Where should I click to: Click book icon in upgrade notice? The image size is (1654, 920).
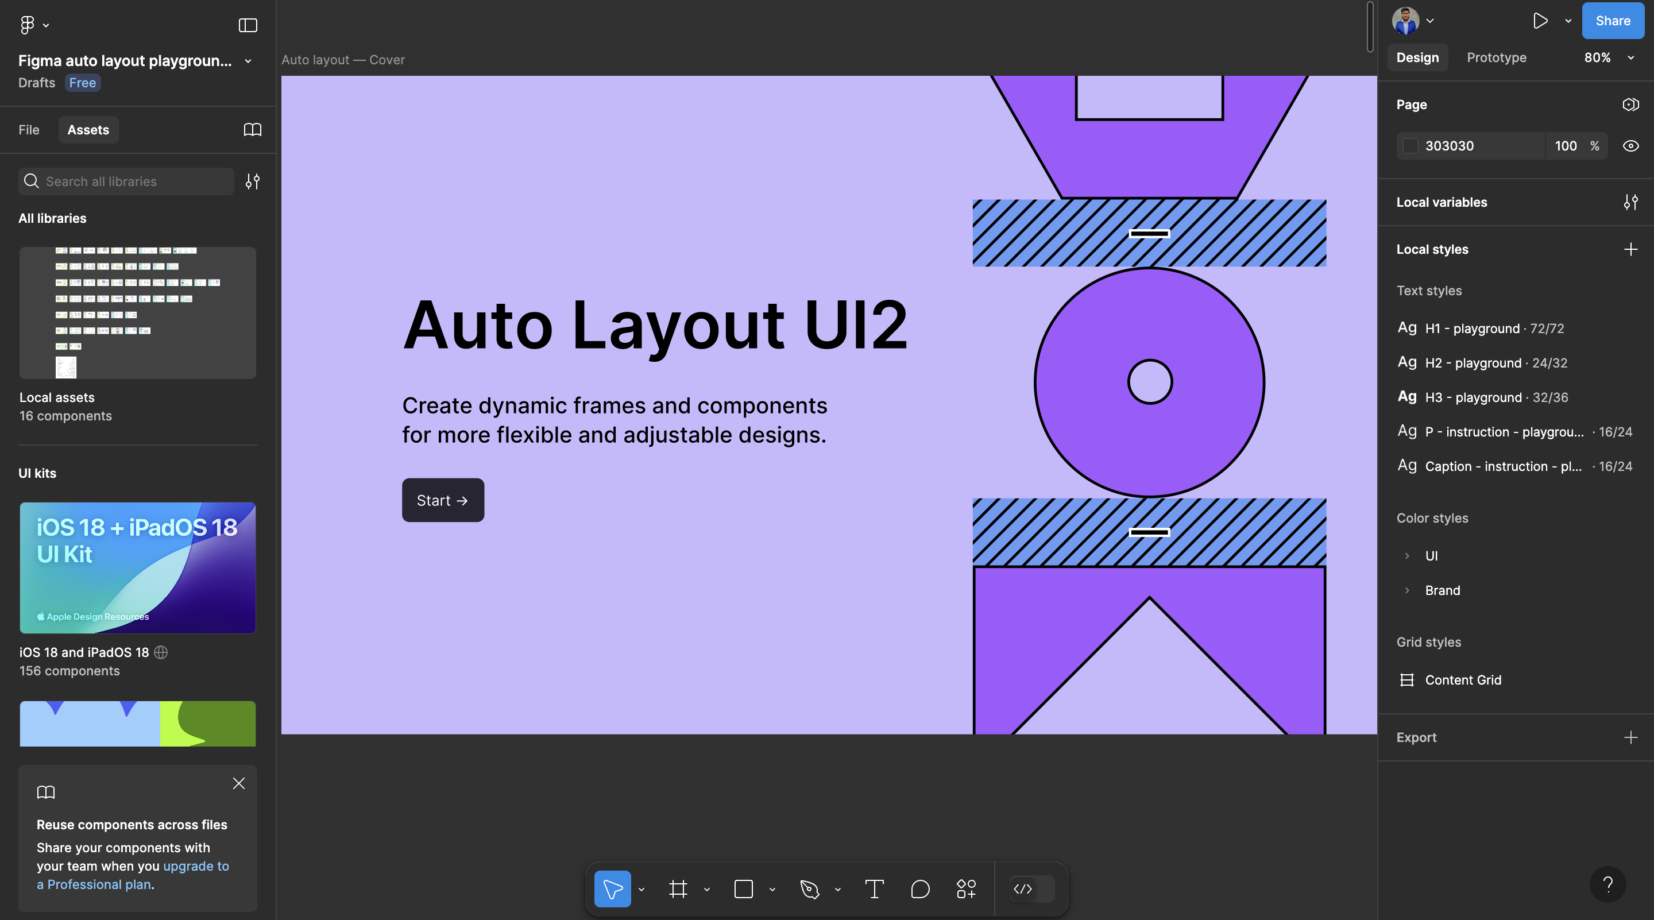coord(46,793)
